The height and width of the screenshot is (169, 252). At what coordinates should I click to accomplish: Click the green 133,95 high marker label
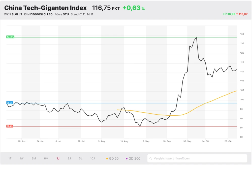[x=10, y=37]
